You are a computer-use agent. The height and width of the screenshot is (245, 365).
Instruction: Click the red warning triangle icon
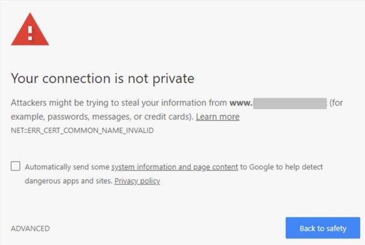tap(30, 30)
